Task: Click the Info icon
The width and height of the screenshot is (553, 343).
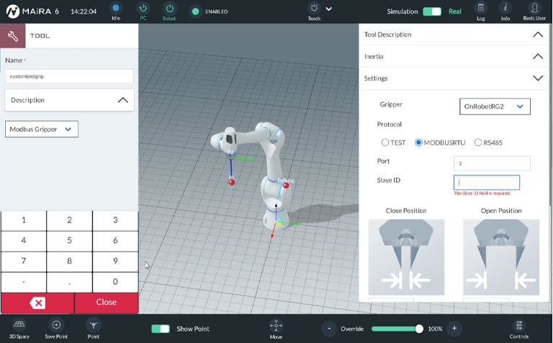Action: click(505, 9)
